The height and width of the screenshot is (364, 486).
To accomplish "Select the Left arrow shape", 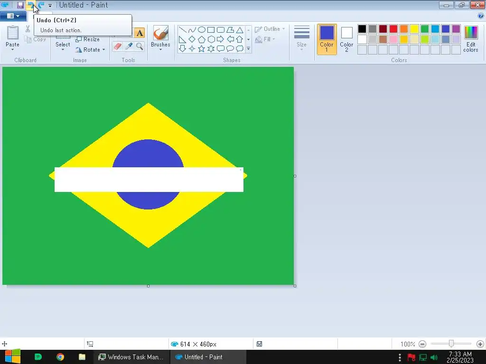I will (230, 39).
